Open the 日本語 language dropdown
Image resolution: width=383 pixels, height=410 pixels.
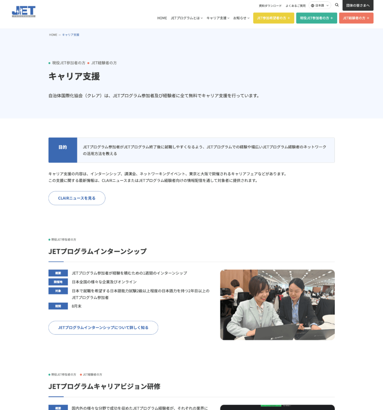click(x=319, y=5)
